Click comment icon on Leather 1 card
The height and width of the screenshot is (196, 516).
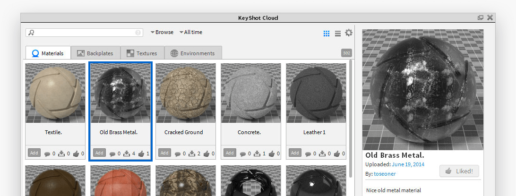(308, 153)
